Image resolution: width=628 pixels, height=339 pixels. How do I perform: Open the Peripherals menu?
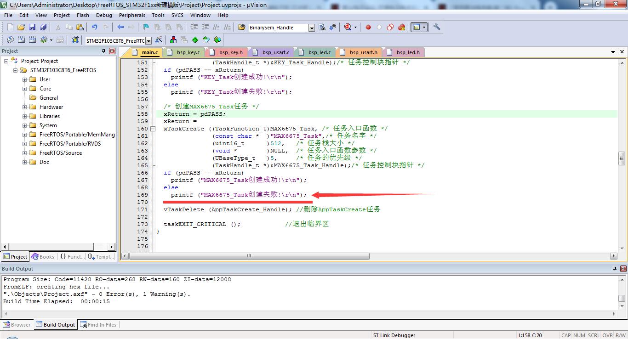pyautogui.click(x=132, y=15)
